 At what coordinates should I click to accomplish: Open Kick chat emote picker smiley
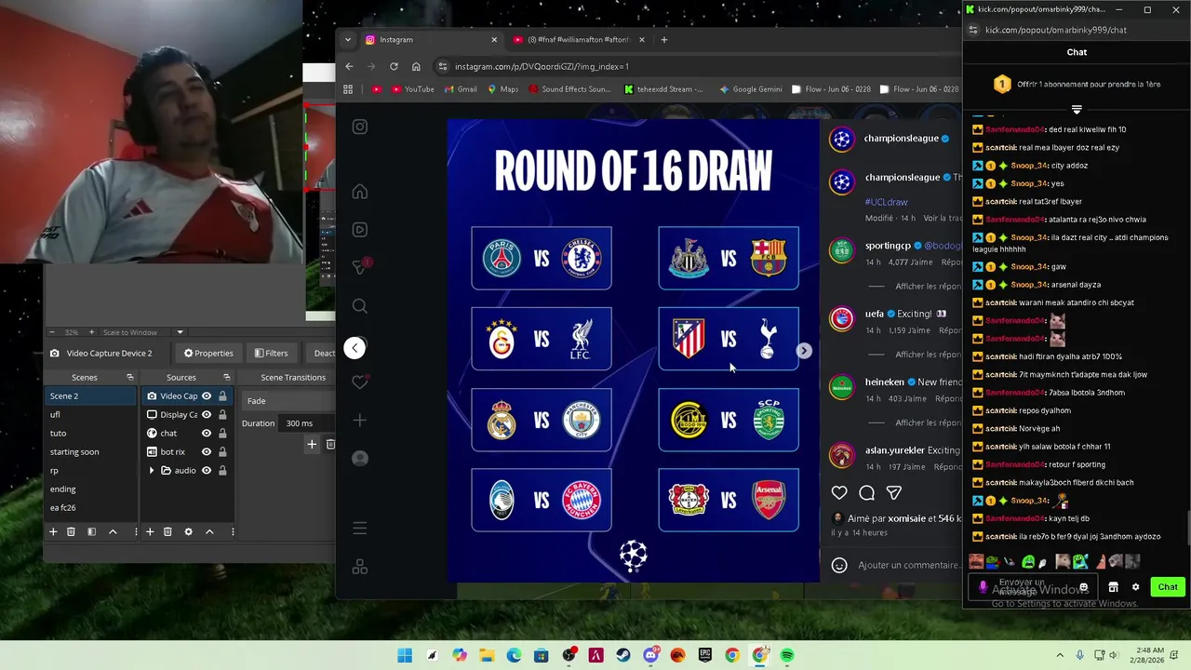click(x=1083, y=587)
